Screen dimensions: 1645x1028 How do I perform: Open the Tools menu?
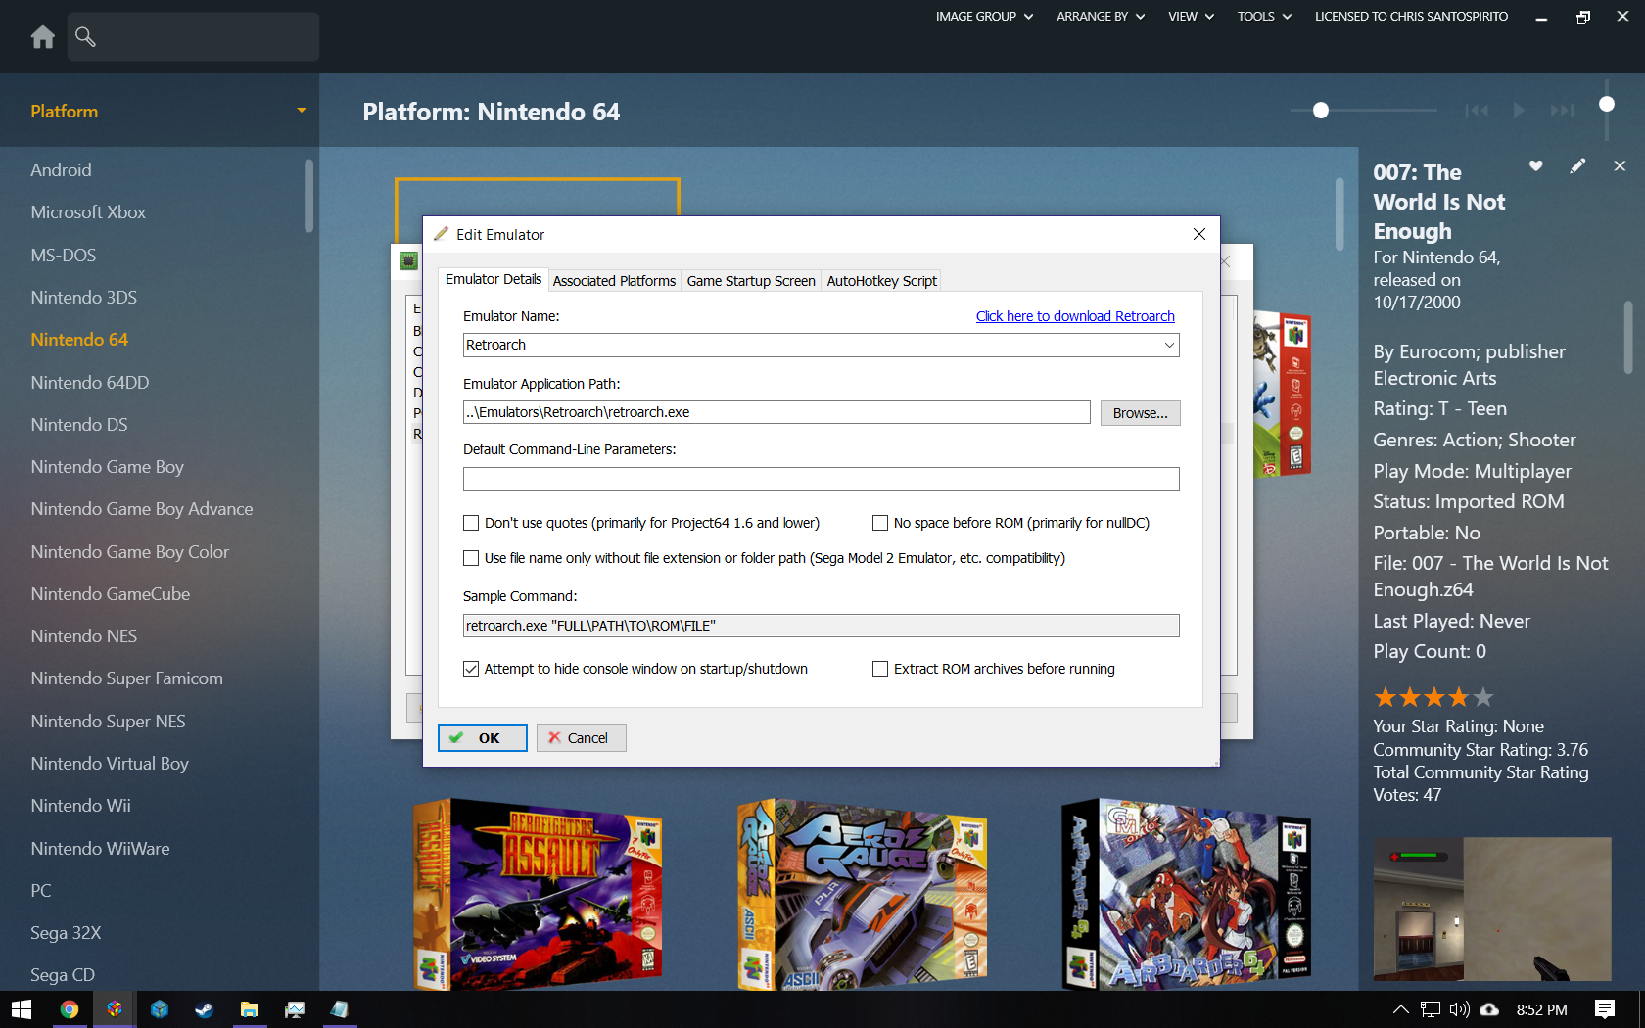1264,17
